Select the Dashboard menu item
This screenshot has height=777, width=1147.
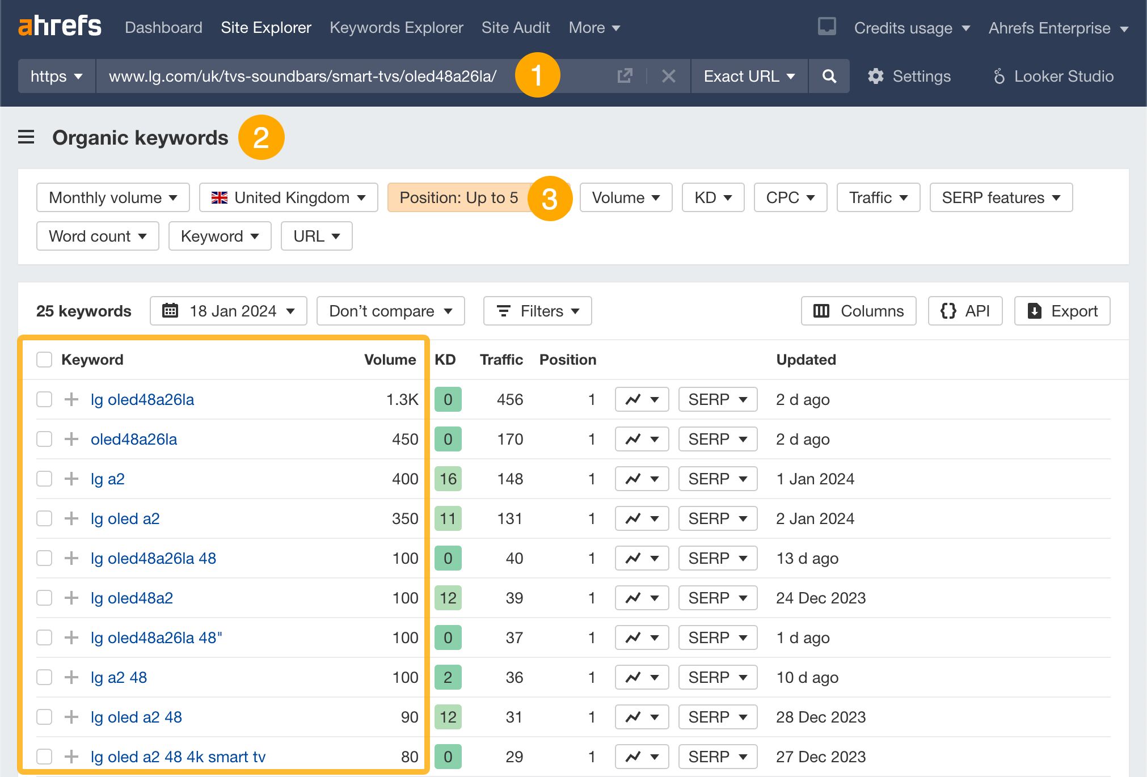[163, 27]
